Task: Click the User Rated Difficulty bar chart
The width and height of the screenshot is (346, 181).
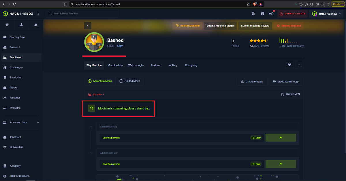Action: tap(288, 40)
